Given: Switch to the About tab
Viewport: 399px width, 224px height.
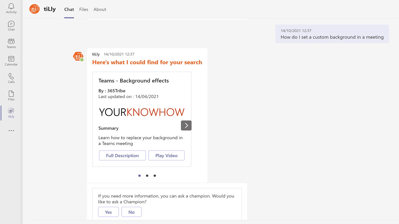Looking at the screenshot, I should pyautogui.click(x=100, y=9).
